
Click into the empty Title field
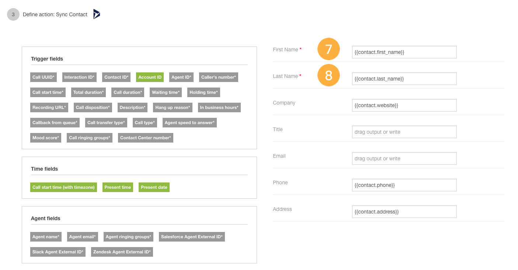pos(404,132)
